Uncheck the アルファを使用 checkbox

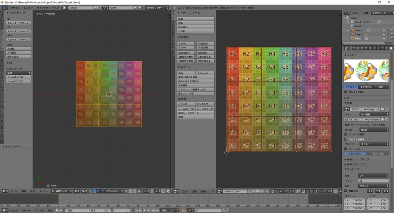(x=346, y=139)
